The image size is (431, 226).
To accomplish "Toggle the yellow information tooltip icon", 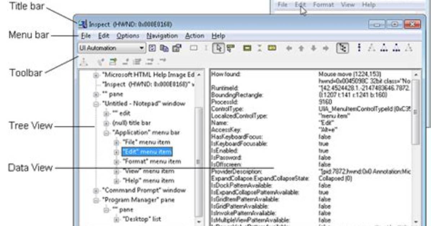I will pos(272,48).
